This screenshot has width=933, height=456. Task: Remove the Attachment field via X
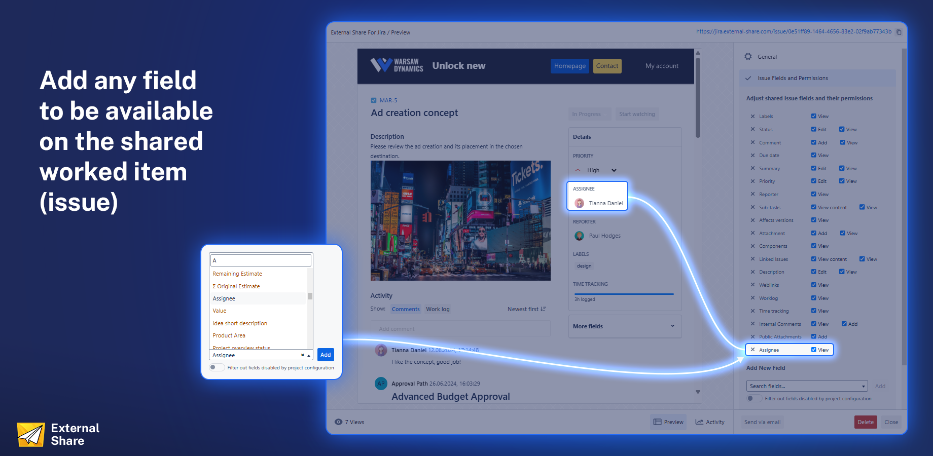tap(752, 233)
